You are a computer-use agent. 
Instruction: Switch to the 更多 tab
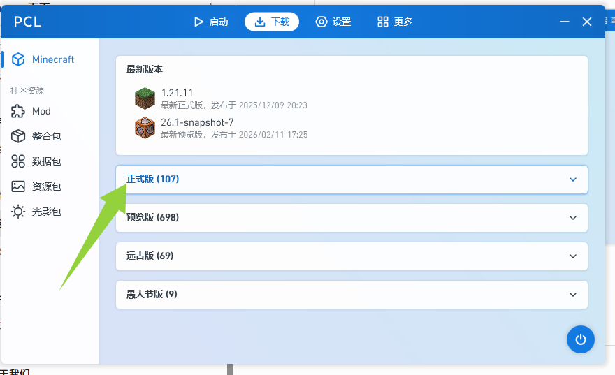tap(395, 22)
